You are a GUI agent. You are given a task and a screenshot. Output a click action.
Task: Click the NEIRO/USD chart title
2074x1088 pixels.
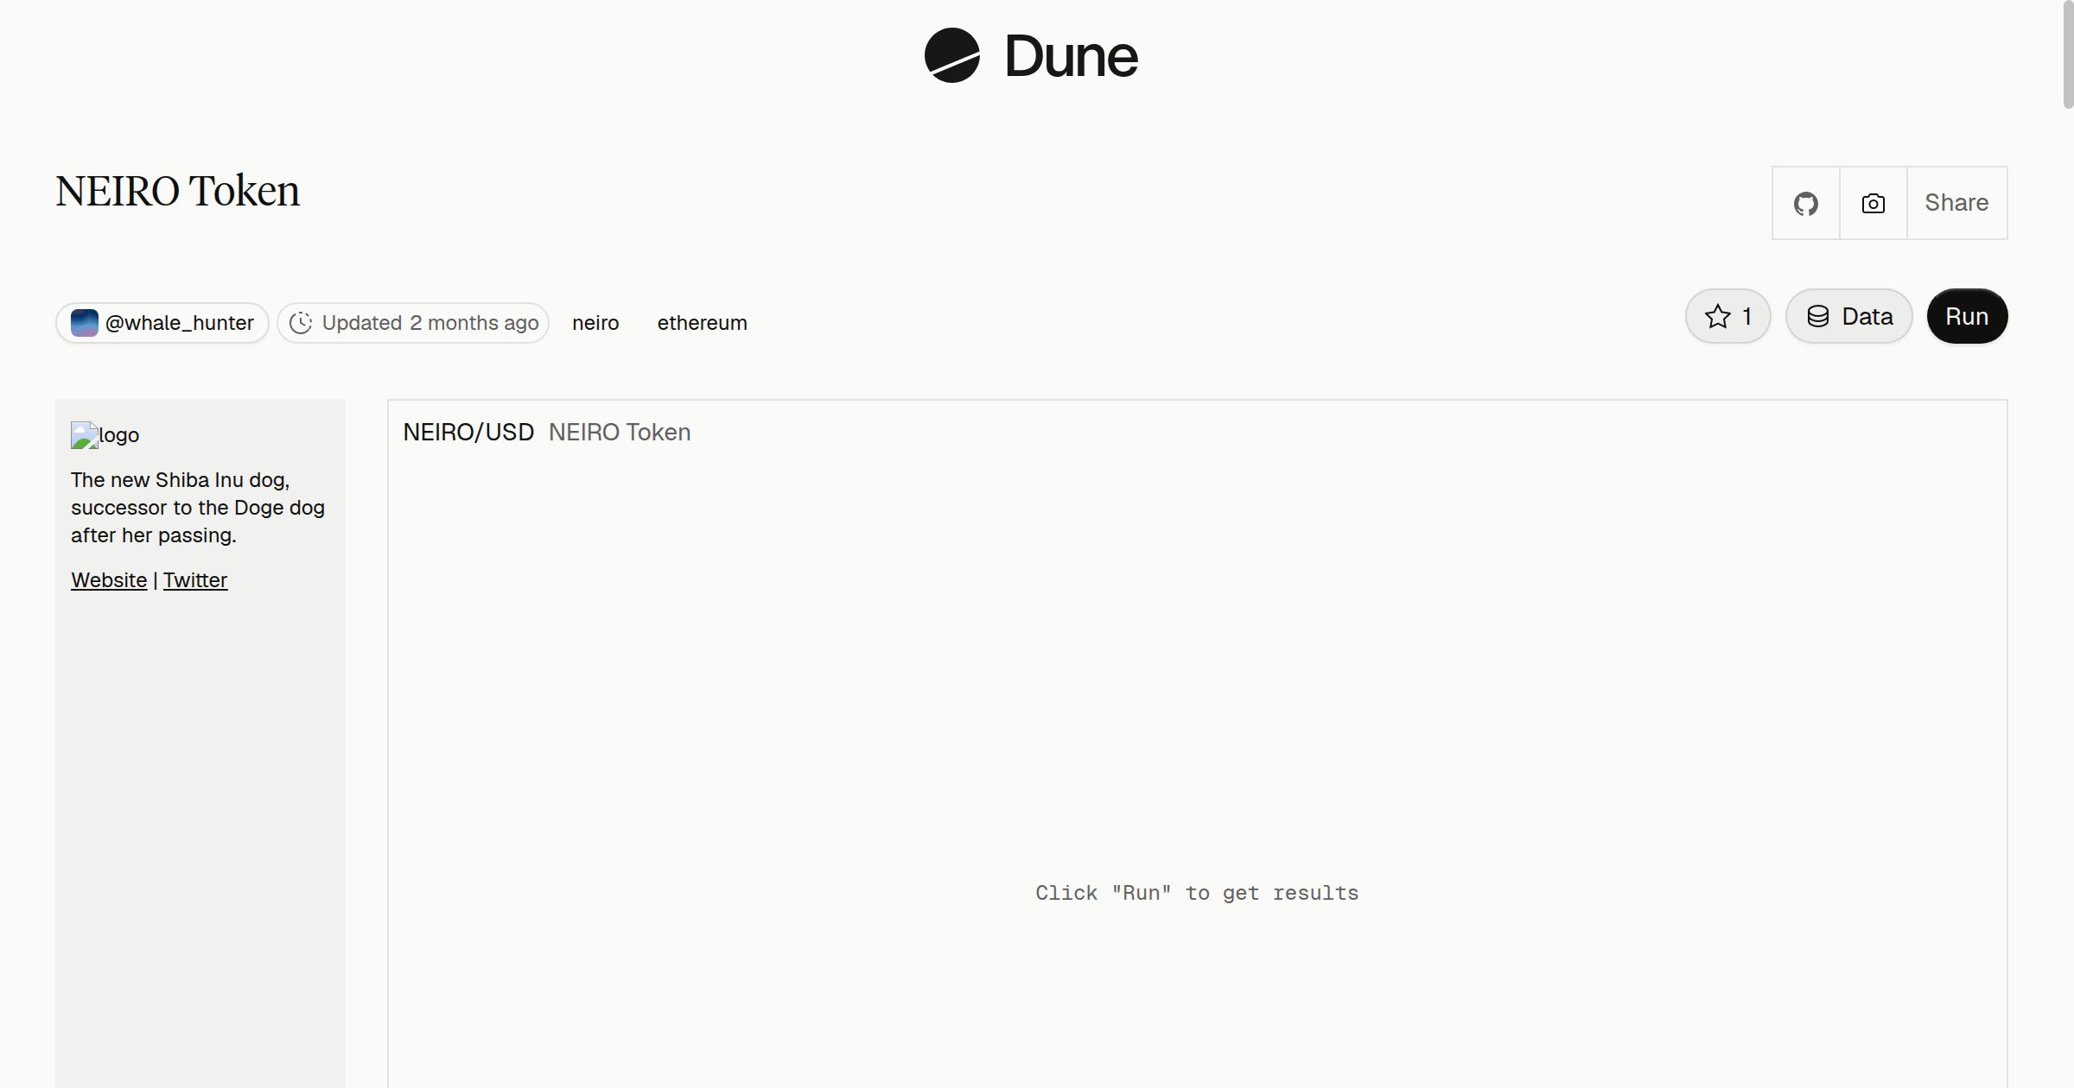[x=468, y=433]
